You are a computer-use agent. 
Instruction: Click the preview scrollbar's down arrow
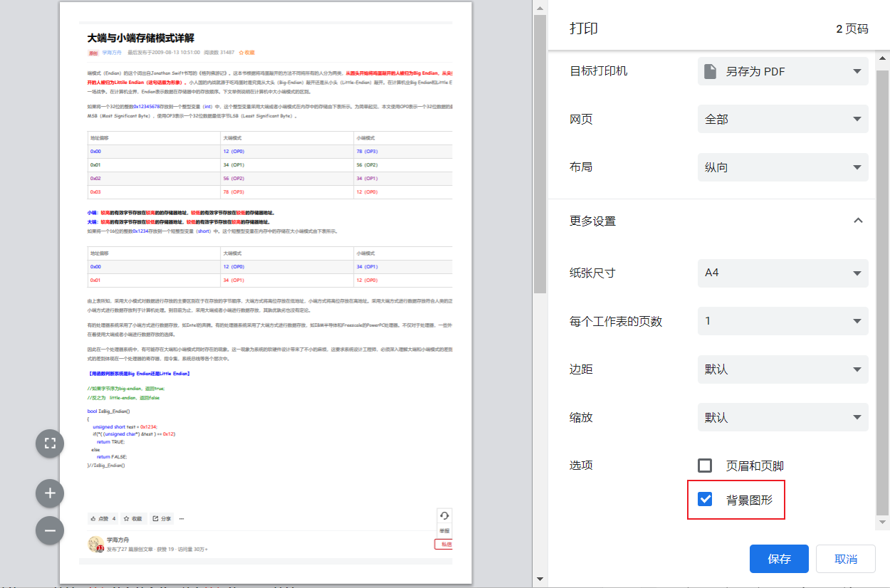540,579
